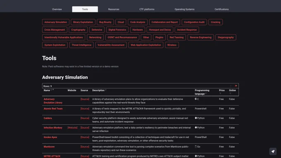Image resolution: width=281 pixels, height=158 pixels.
Task: Open the Programming language filter icon
Action: tap(206, 94)
